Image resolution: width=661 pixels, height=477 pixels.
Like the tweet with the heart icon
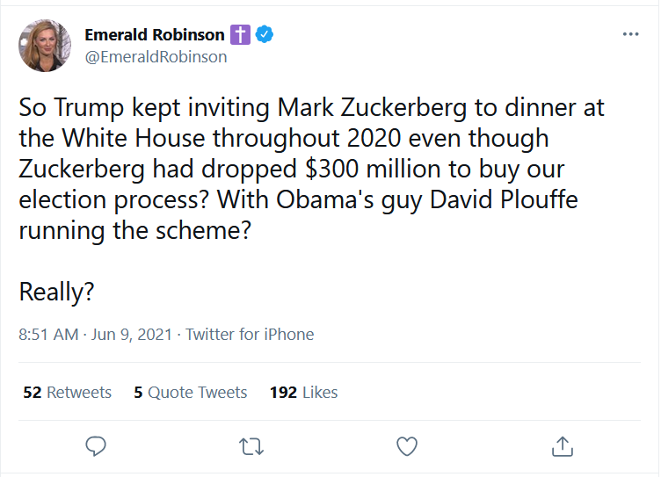(x=407, y=446)
